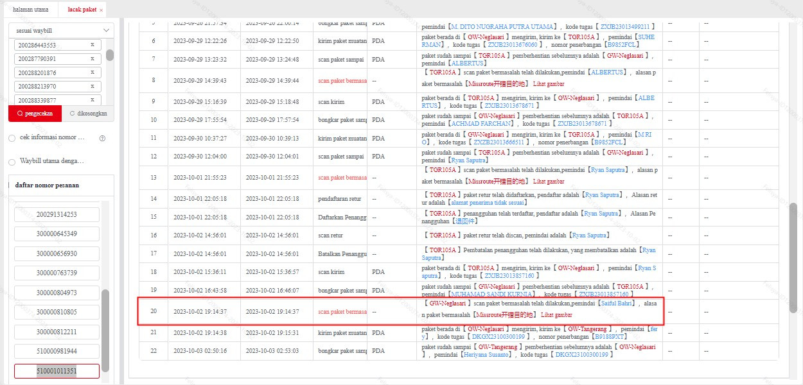Select the Waybill utama dengan radio option

(x=12, y=162)
